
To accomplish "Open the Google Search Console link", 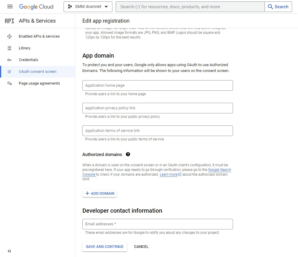I will [219, 170].
